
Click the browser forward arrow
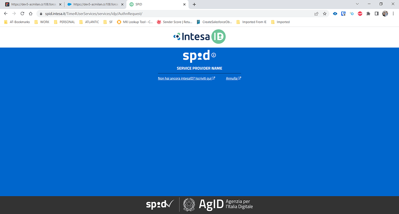coord(14,14)
